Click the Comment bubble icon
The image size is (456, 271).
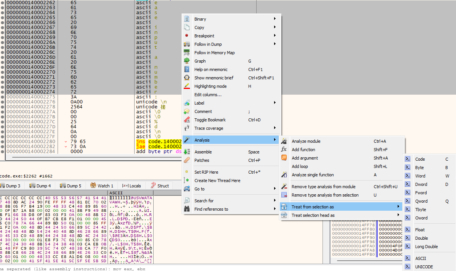[x=187, y=111]
